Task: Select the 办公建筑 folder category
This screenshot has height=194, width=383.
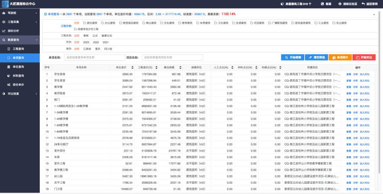Action: [x=108, y=23]
